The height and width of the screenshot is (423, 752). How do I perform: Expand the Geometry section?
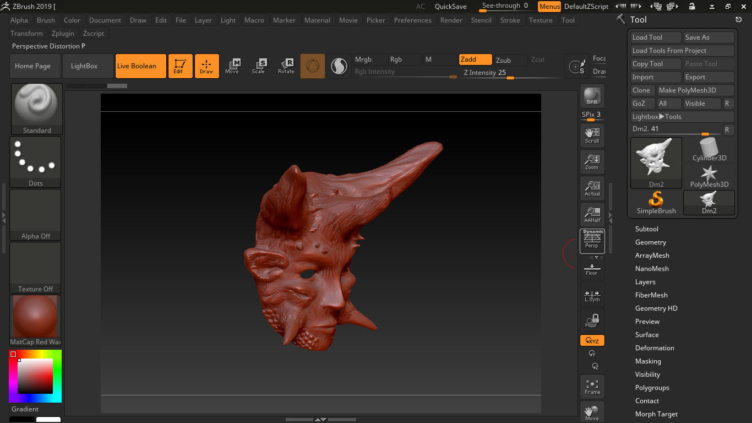[x=650, y=242]
